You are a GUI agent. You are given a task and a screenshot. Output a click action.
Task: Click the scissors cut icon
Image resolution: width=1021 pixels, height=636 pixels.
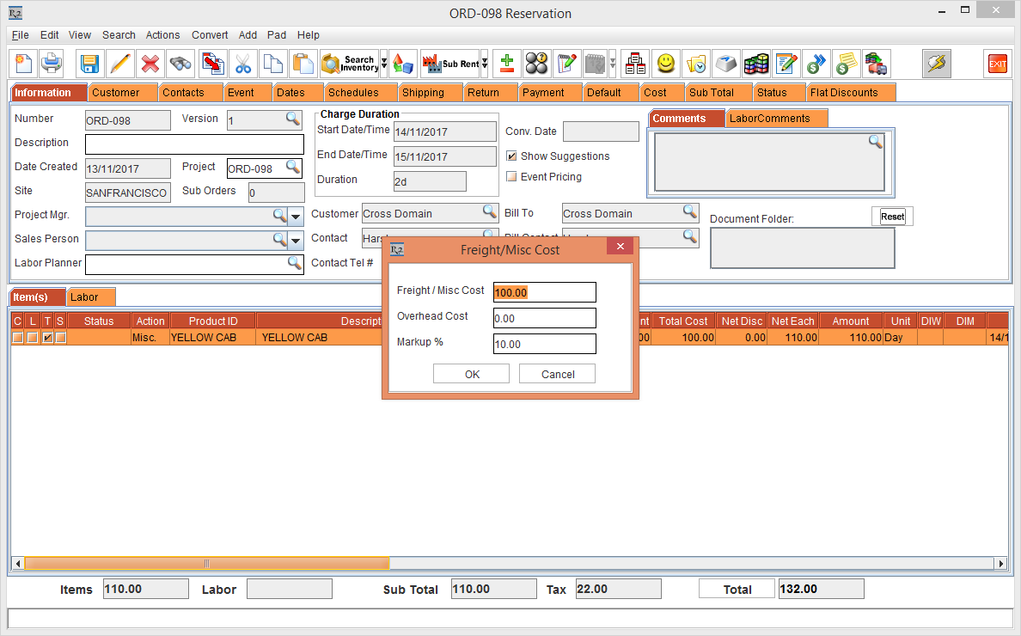(x=243, y=64)
